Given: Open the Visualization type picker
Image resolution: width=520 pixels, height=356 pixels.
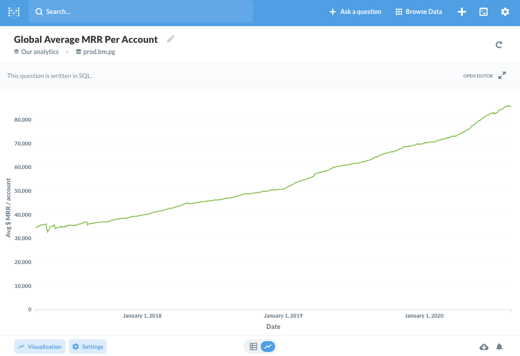Looking at the screenshot, I should [x=40, y=347].
